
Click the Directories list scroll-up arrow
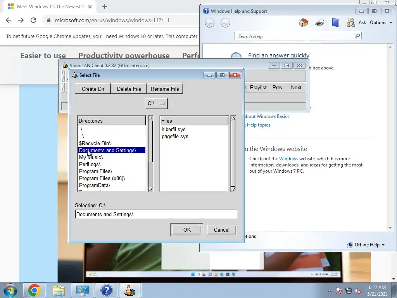coord(151,118)
